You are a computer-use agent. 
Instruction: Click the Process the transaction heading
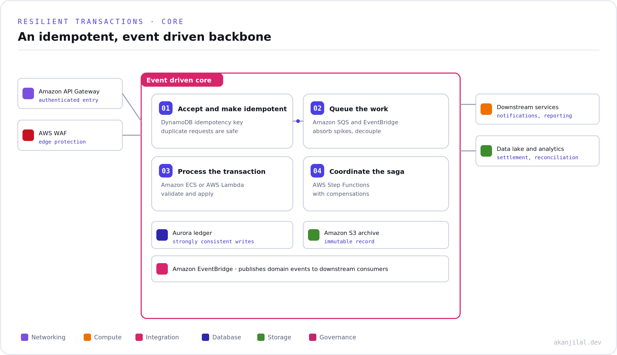click(222, 171)
